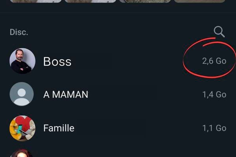This screenshot has width=236, height=157.
Task: Tap the 1,4 Go storage size
Action: (x=214, y=95)
